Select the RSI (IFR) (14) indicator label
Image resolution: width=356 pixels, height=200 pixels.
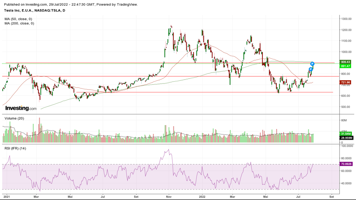tap(15, 148)
